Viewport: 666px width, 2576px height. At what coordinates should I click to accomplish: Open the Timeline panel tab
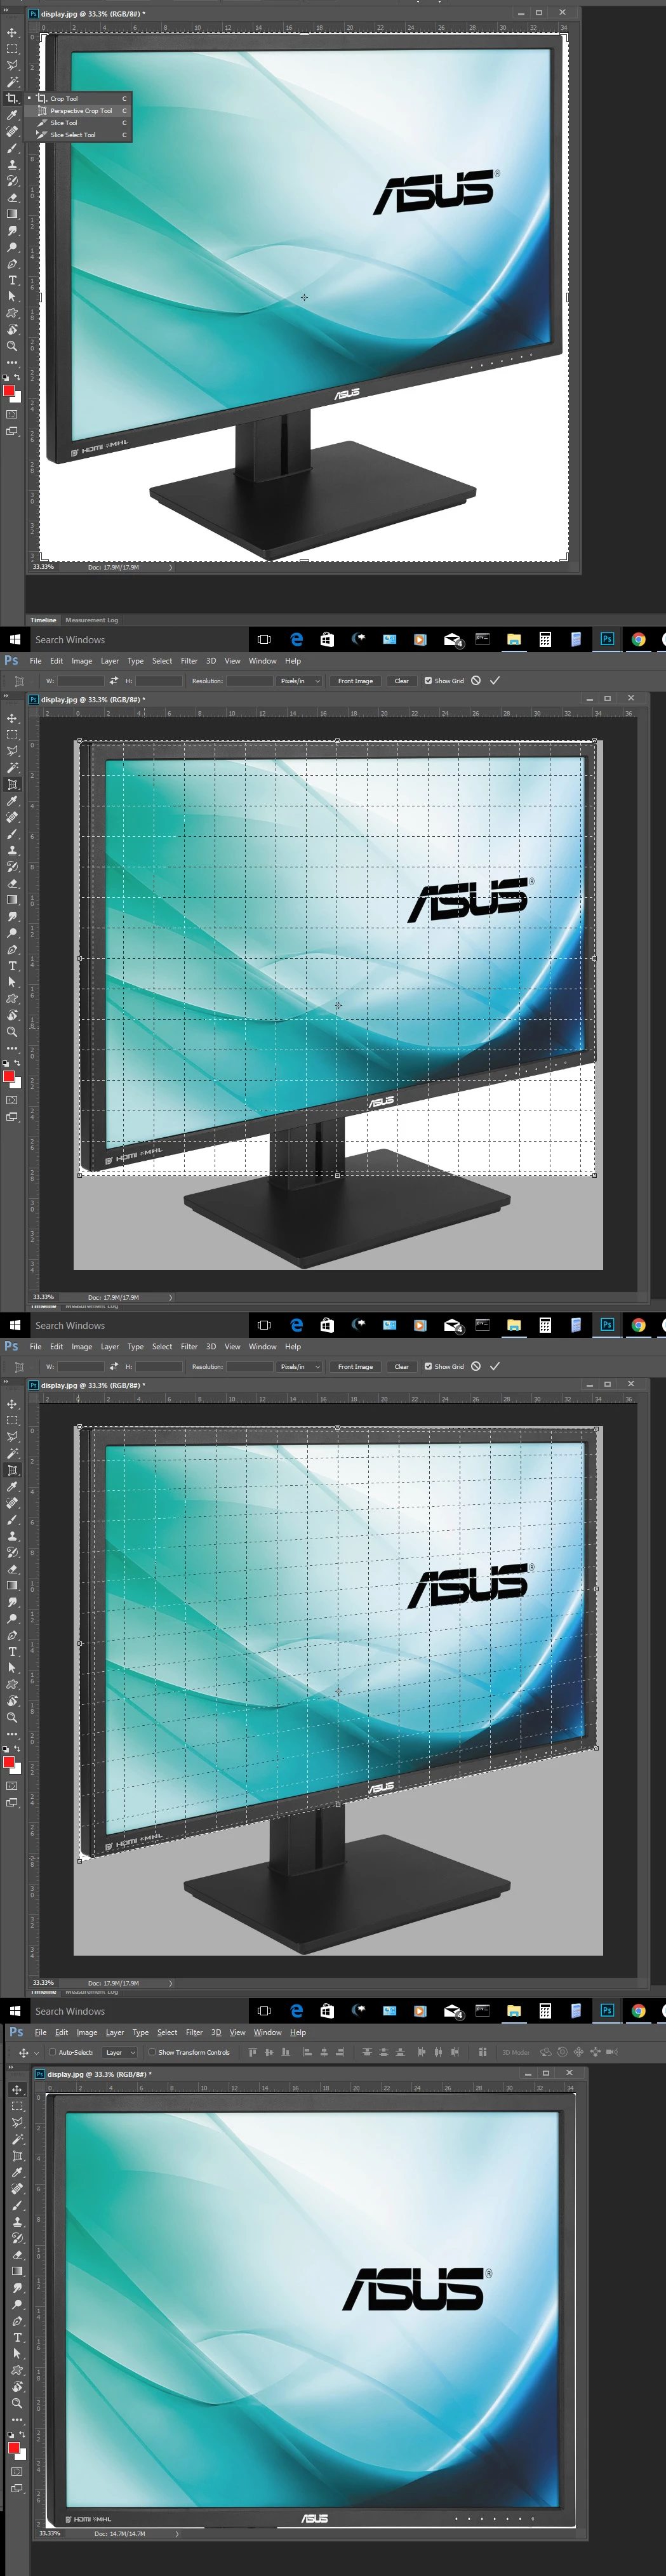tap(43, 620)
